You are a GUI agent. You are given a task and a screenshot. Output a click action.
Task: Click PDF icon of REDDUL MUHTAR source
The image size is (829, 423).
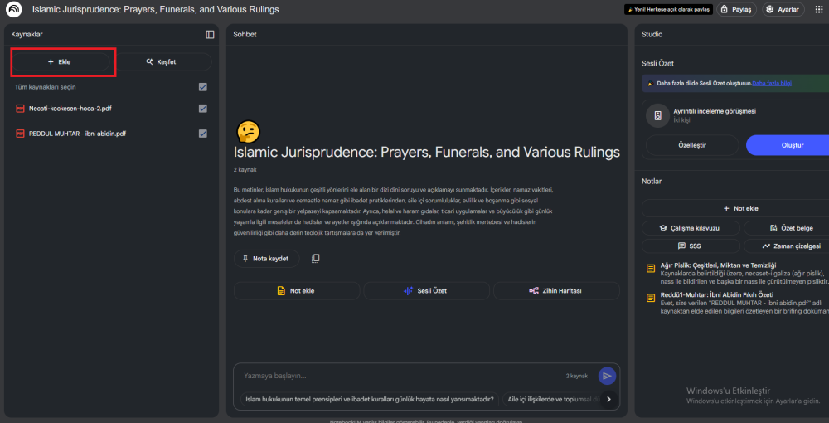point(20,134)
